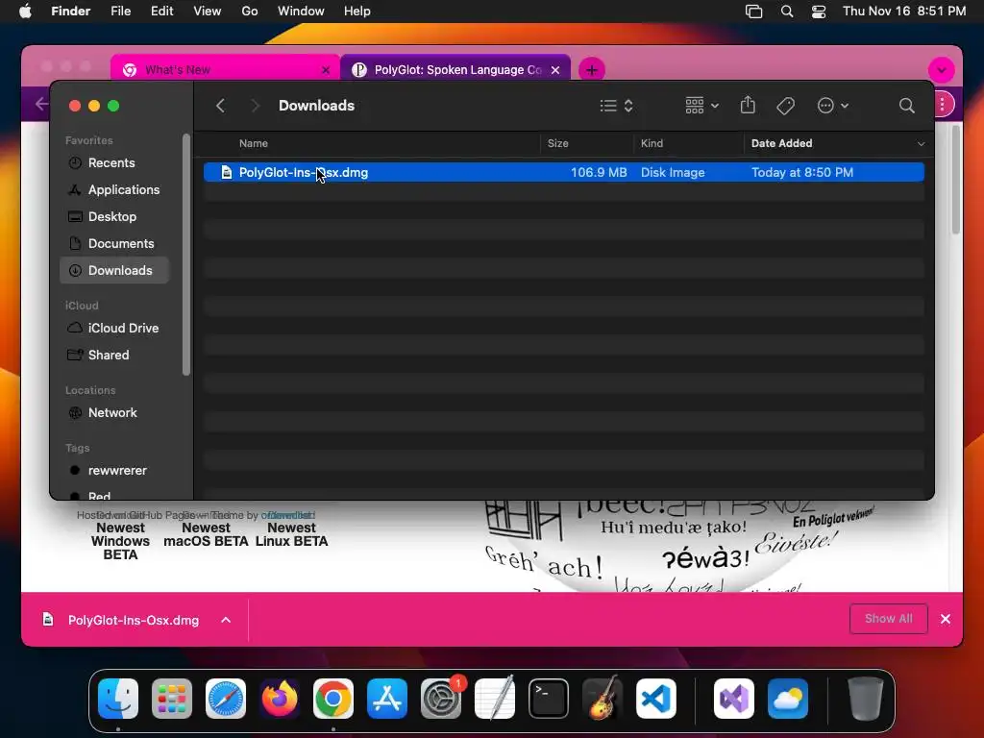The height and width of the screenshot is (738, 984).
Task: Open the Edit menu
Action: pos(161,12)
